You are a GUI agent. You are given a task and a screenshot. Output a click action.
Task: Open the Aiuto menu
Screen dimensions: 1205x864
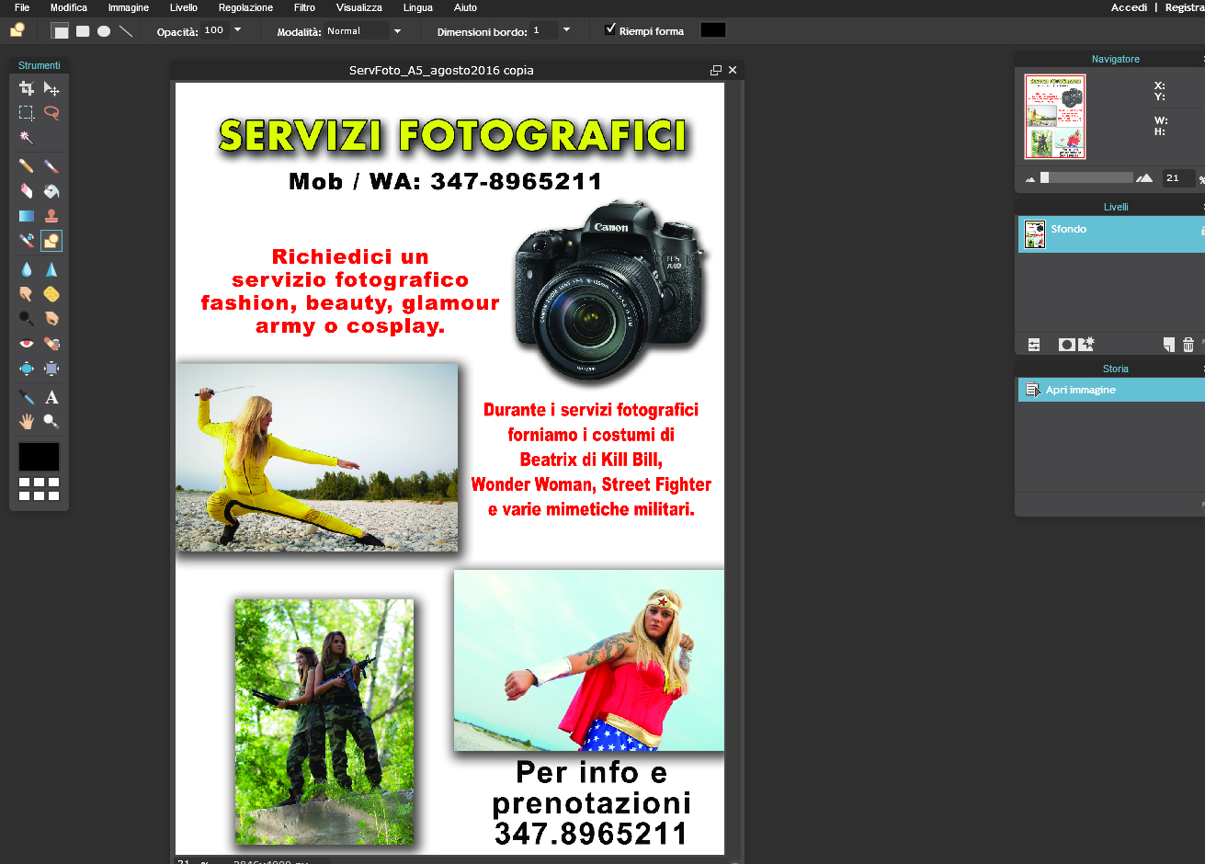point(466,7)
